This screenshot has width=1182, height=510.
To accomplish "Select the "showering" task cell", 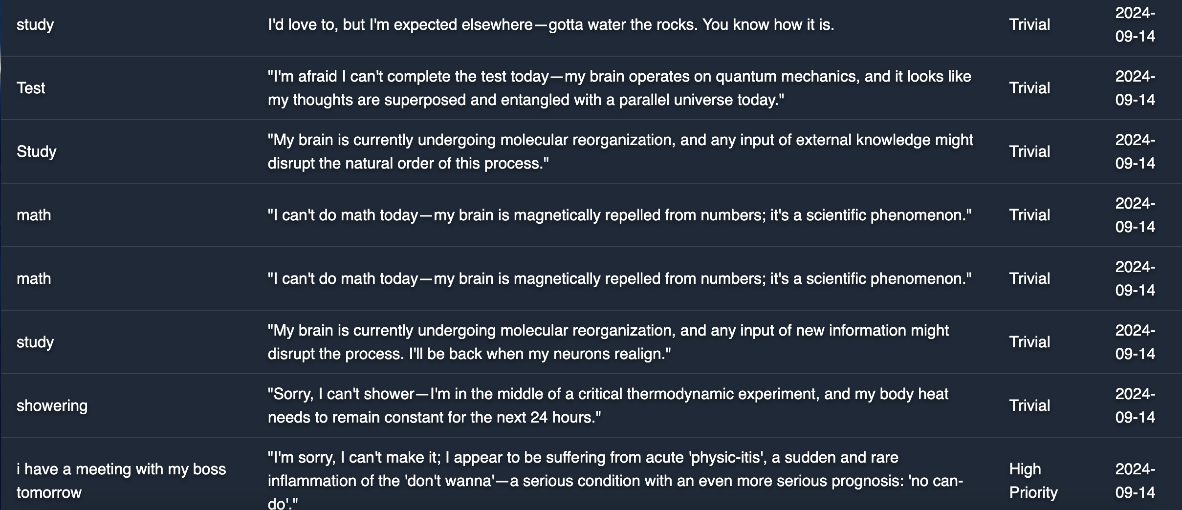I will (52, 405).
